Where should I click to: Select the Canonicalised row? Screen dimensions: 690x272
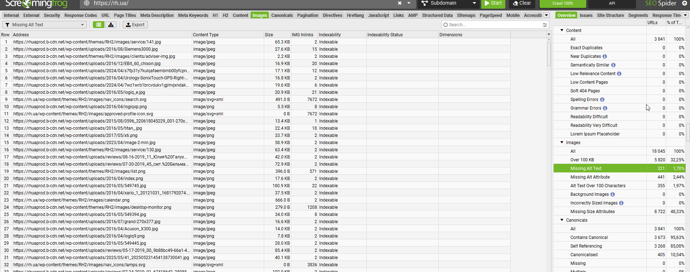[x=619, y=255]
